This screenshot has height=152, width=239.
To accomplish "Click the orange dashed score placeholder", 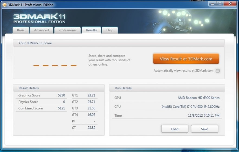I will point(55,66).
